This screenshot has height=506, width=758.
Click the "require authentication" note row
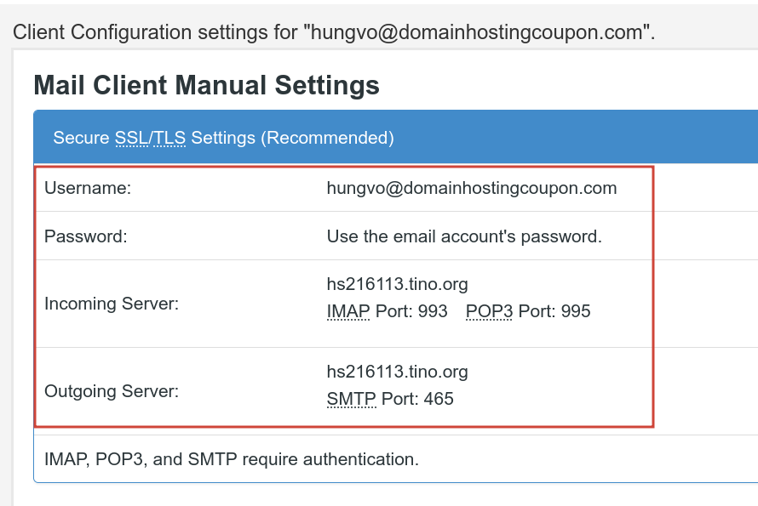[x=232, y=460]
